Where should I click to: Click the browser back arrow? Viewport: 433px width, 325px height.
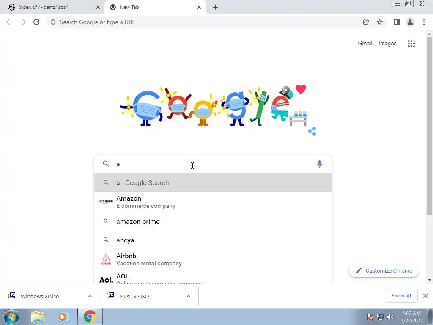tap(9, 22)
